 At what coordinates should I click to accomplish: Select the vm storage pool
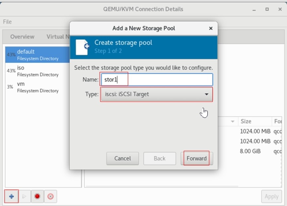pyautogui.click(x=37, y=87)
